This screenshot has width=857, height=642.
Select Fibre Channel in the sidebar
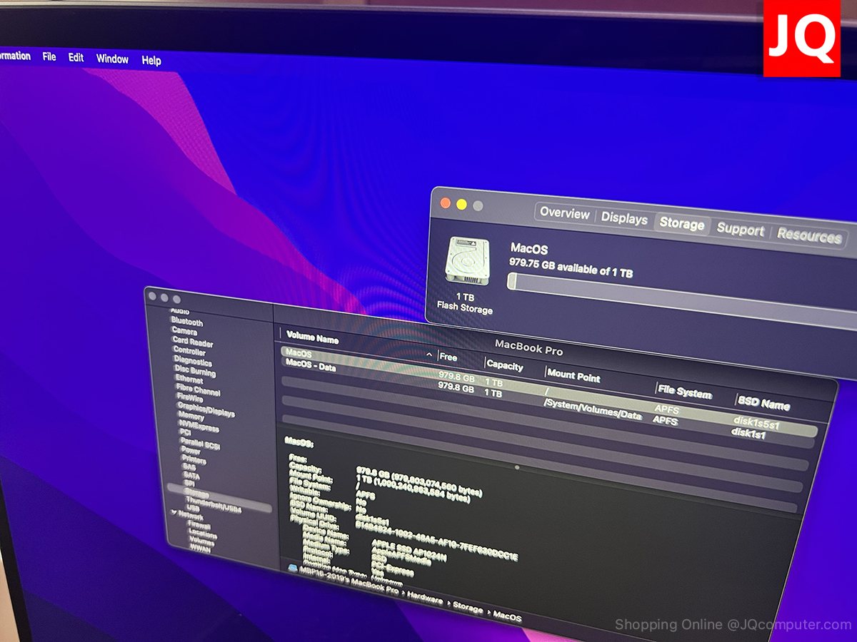click(198, 390)
